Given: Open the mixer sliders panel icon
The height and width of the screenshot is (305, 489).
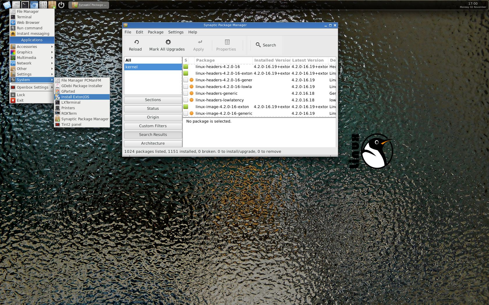Looking at the screenshot, I should pos(43,5).
